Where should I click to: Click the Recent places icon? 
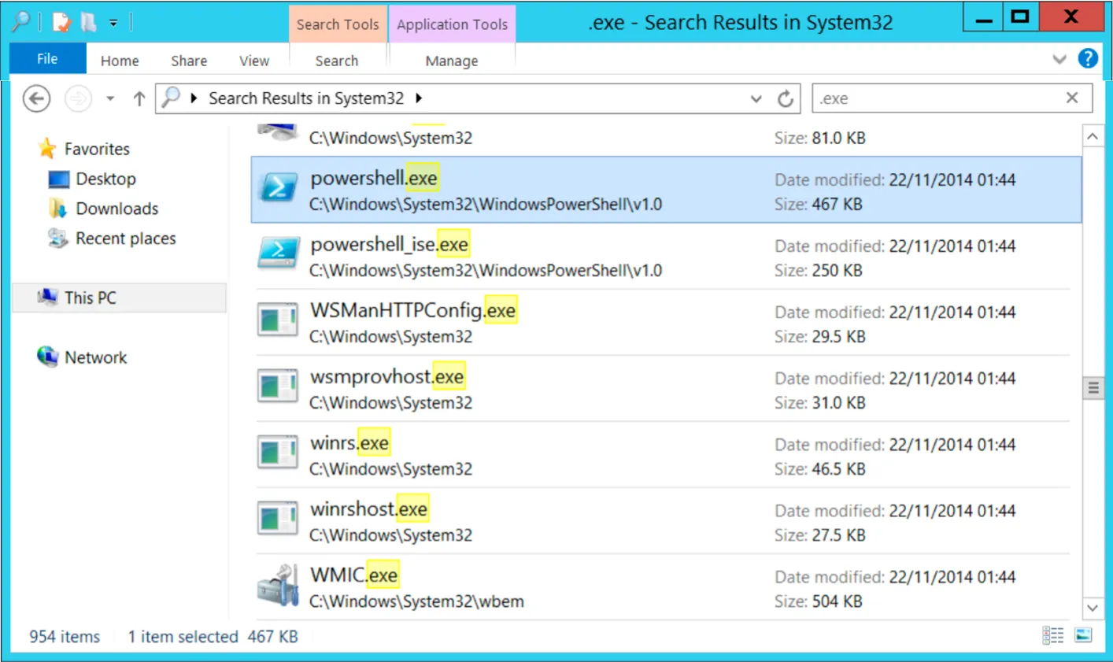58,238
